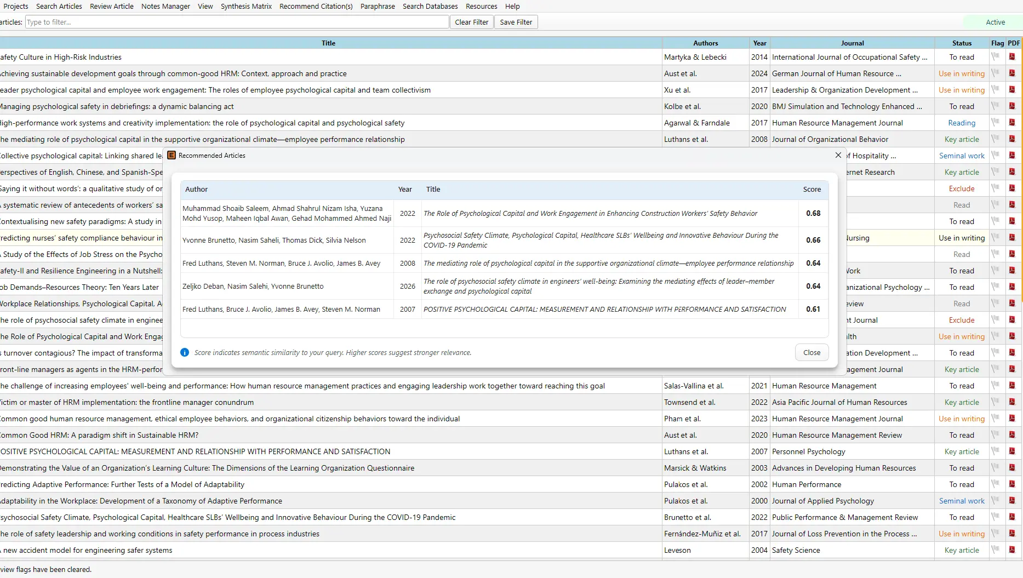Open PDF for Townsend et al. article
The width and height of the screenshot is (1023, 578).
1012,402
